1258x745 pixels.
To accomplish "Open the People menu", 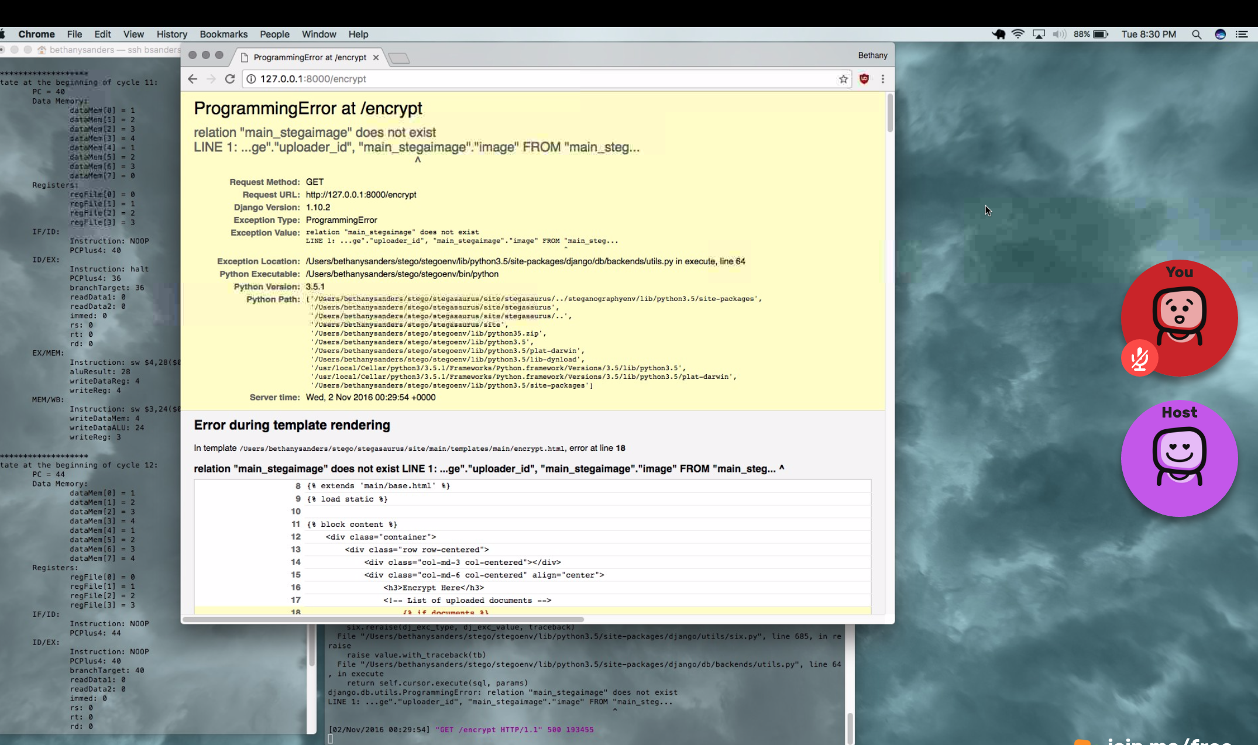I will point(274,34).
